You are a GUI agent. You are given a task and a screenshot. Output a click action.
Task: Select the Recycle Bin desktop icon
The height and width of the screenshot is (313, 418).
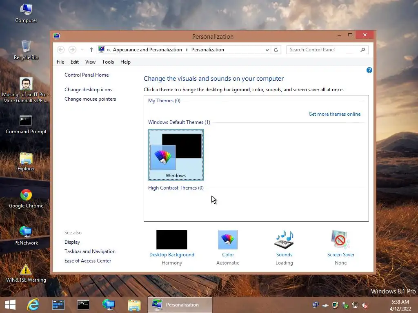pos(26,50)
